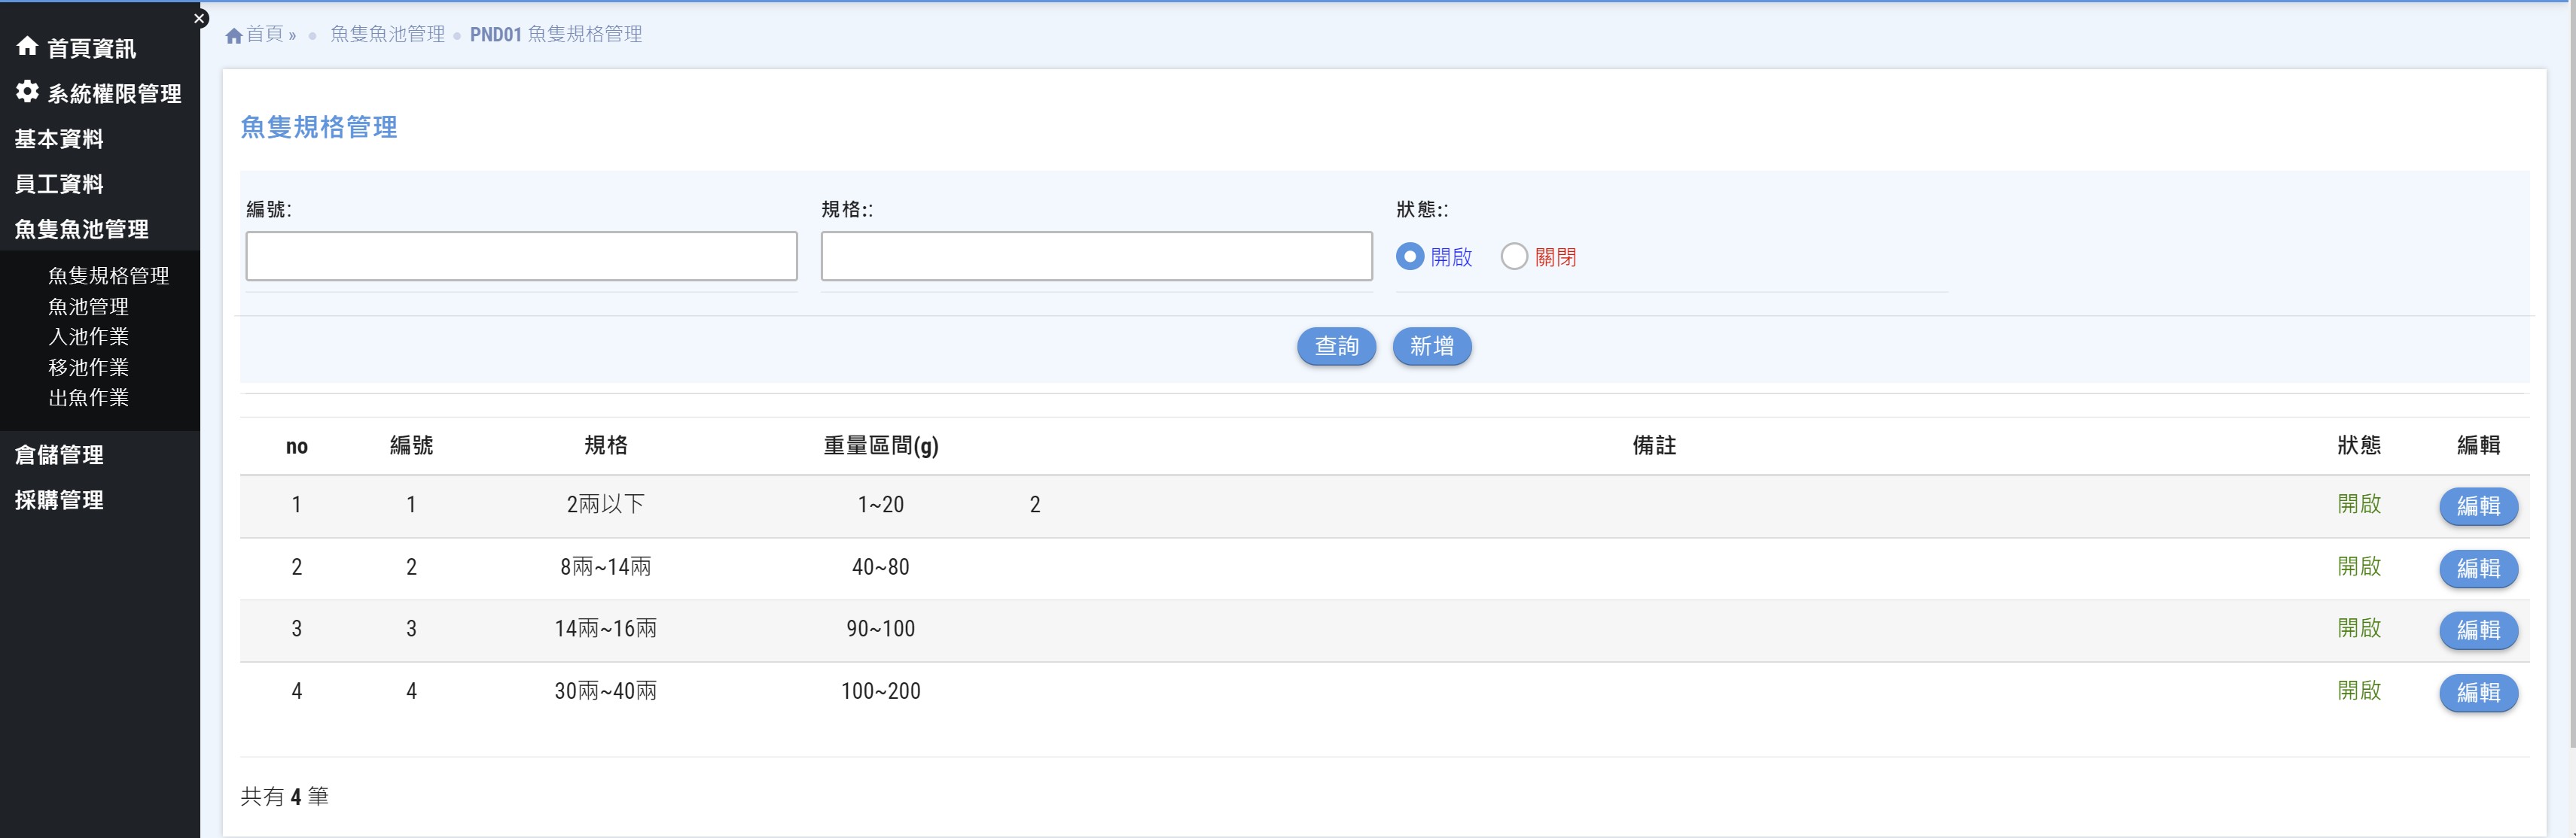
Task: Click the weight cell 100~200
Action: tap(881, 691)
